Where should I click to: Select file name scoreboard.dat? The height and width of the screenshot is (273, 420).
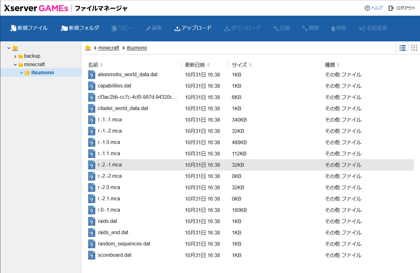[x=114, y=255]
